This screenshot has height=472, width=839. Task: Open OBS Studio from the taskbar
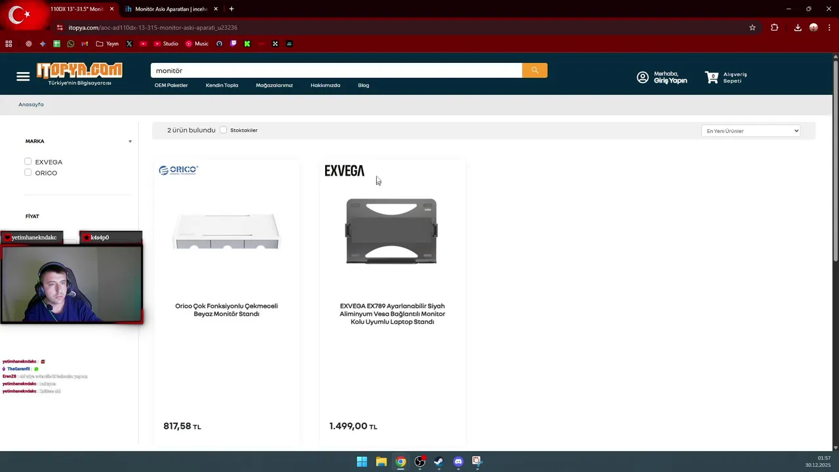pos(419,462)
